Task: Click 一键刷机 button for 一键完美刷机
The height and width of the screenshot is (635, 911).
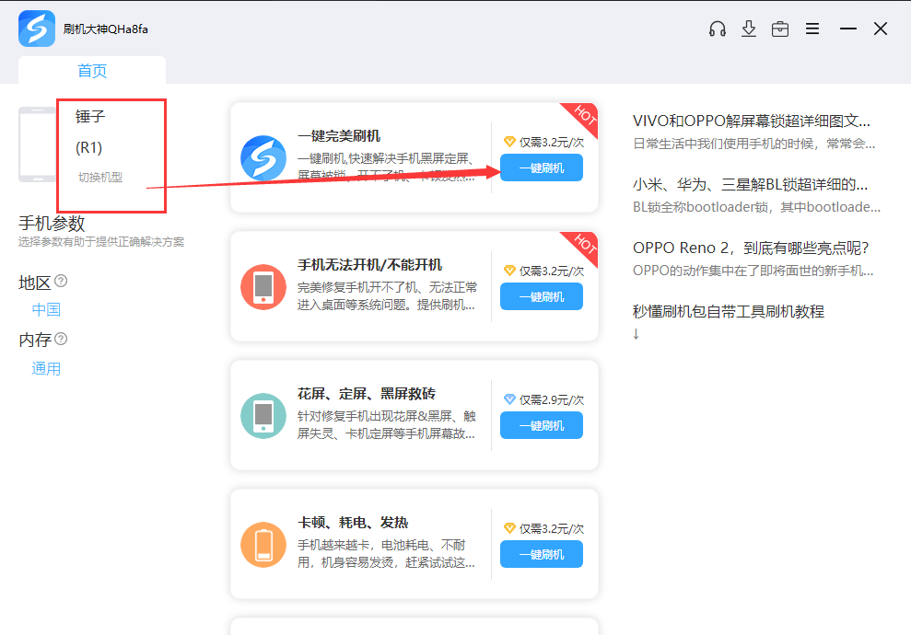Action: [x=542, y=167]
